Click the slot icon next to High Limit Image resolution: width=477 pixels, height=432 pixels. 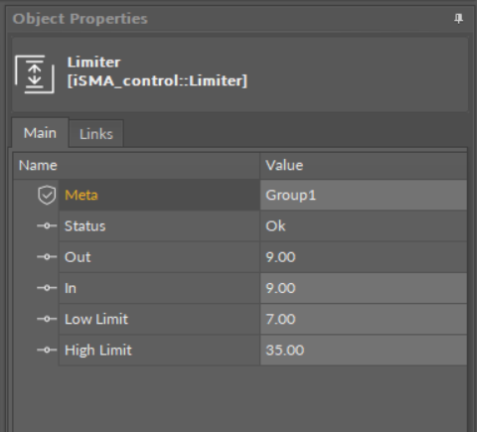pyautogui.click(x=47, y=350)
